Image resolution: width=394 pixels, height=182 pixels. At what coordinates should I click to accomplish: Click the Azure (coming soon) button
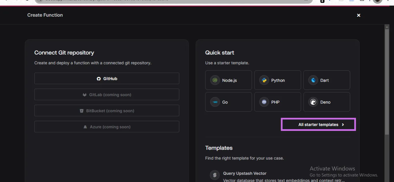(x=107, y=127)
